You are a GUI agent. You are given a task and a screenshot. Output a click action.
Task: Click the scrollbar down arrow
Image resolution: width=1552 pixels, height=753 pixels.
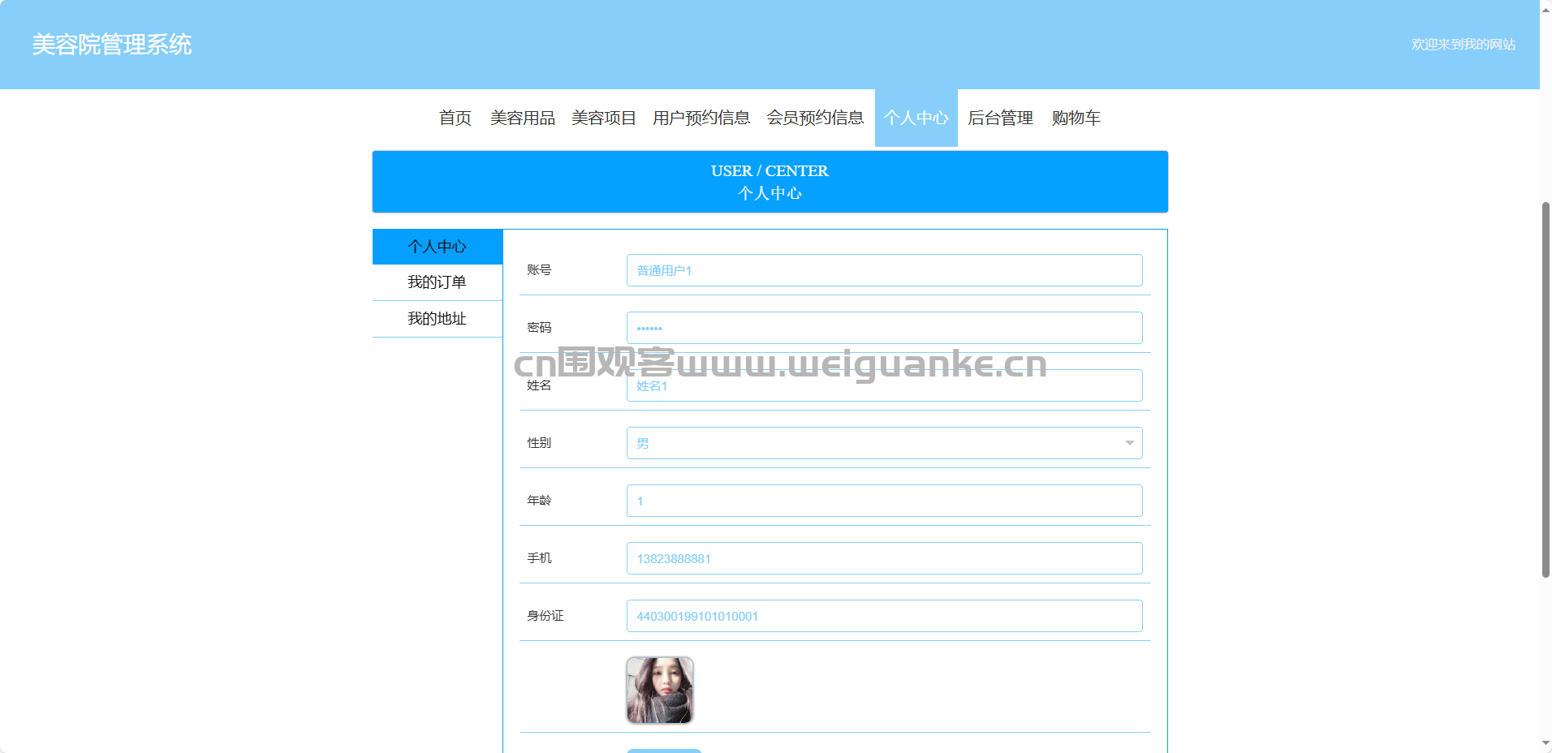click(x=1546, y=743)
